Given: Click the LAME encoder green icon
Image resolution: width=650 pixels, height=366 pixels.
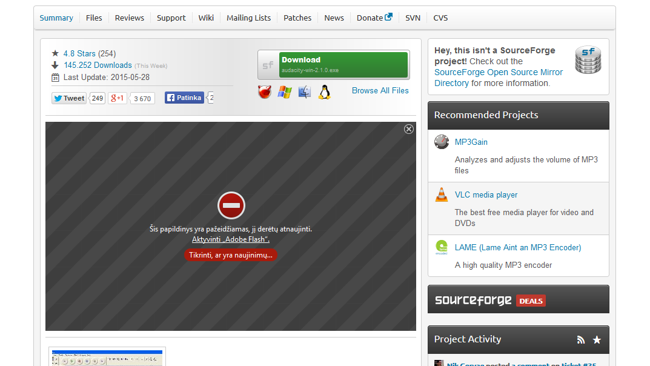Looking at the screenshot, I should point(442,247).
